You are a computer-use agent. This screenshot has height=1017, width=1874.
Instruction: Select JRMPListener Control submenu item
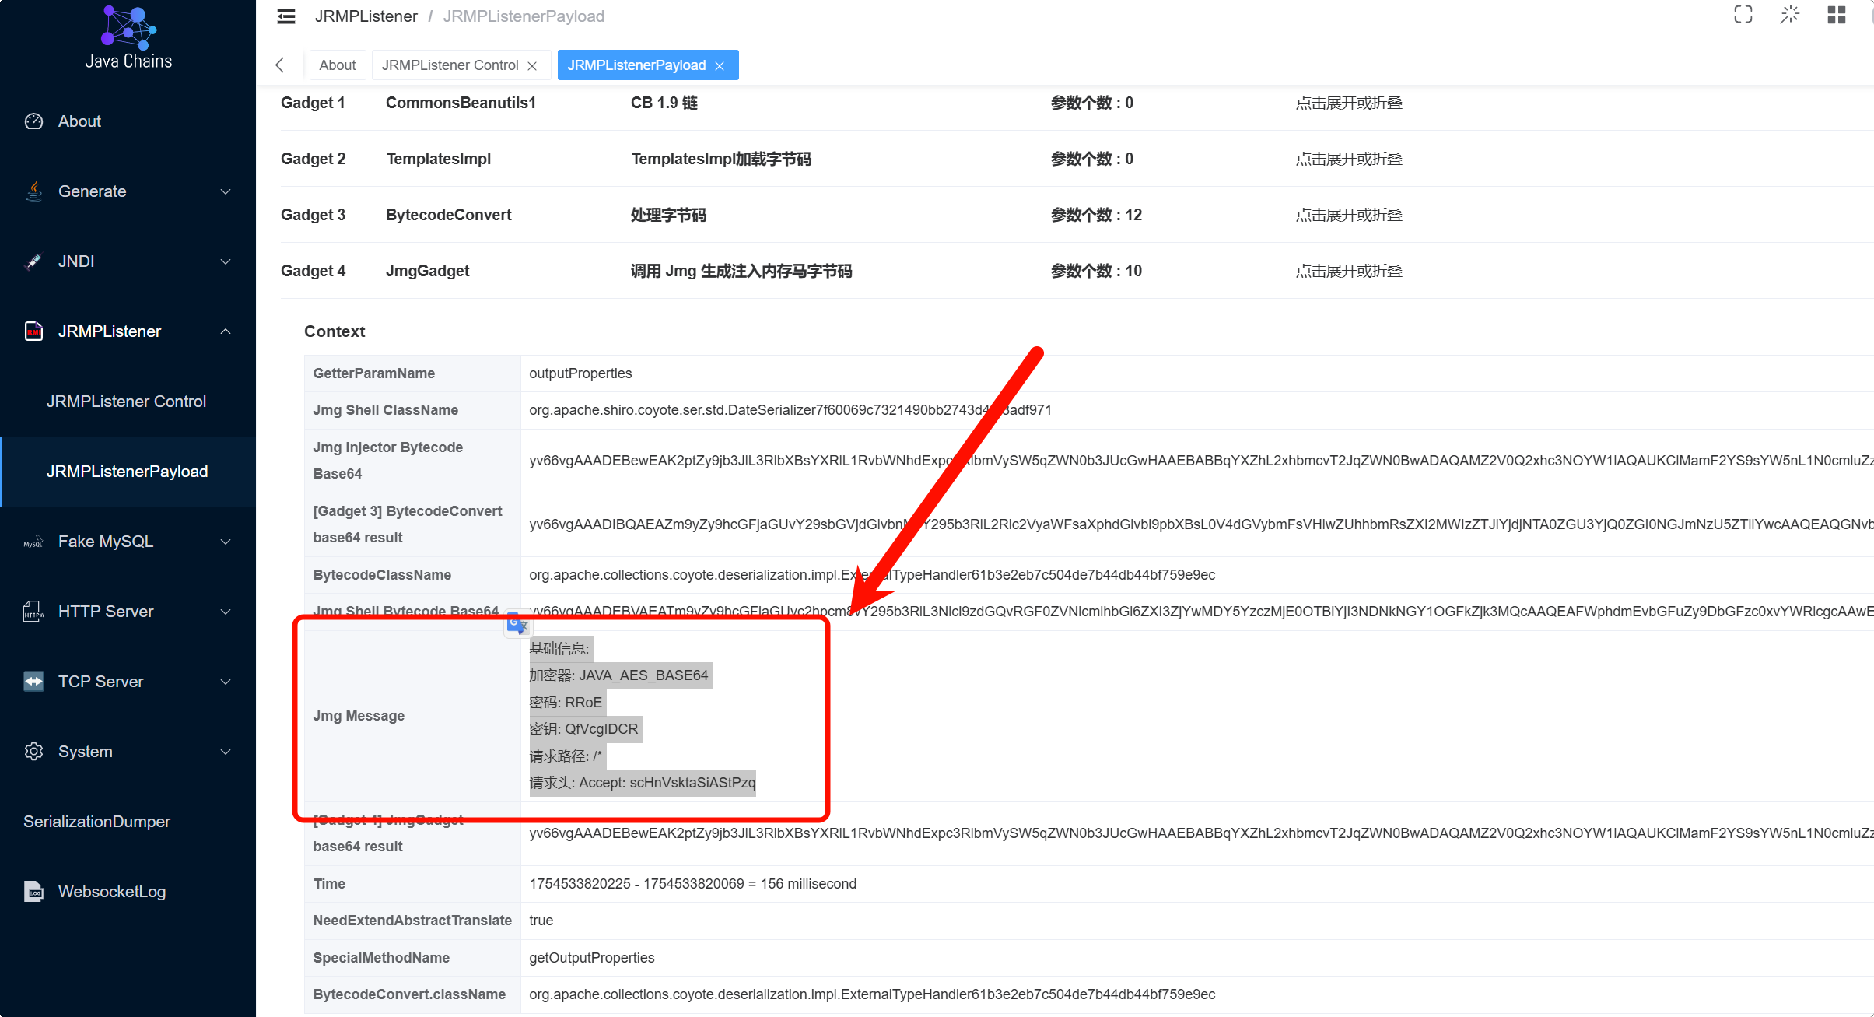coord(126,402)
